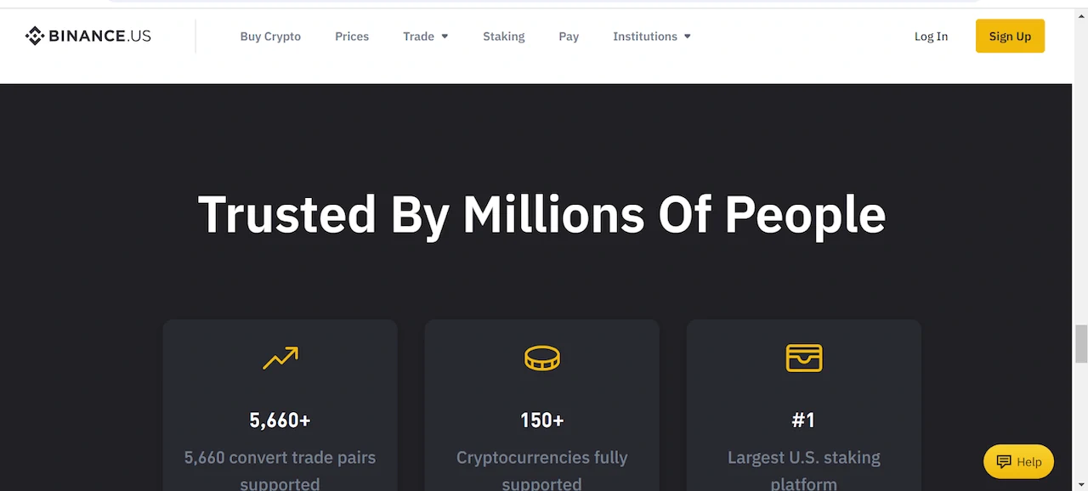Open the Staking page
Screen dimensions: 1088x491
[504, 37]
